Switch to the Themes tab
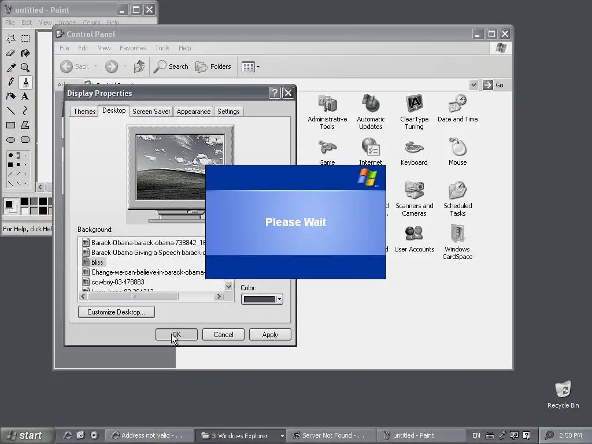Viewport: 592px width, 444px height. pos(84,112)
